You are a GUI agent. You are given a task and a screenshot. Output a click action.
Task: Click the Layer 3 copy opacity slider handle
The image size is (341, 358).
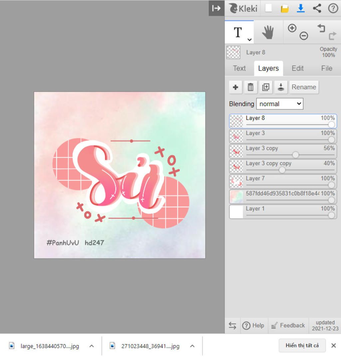tap(295, 155)
